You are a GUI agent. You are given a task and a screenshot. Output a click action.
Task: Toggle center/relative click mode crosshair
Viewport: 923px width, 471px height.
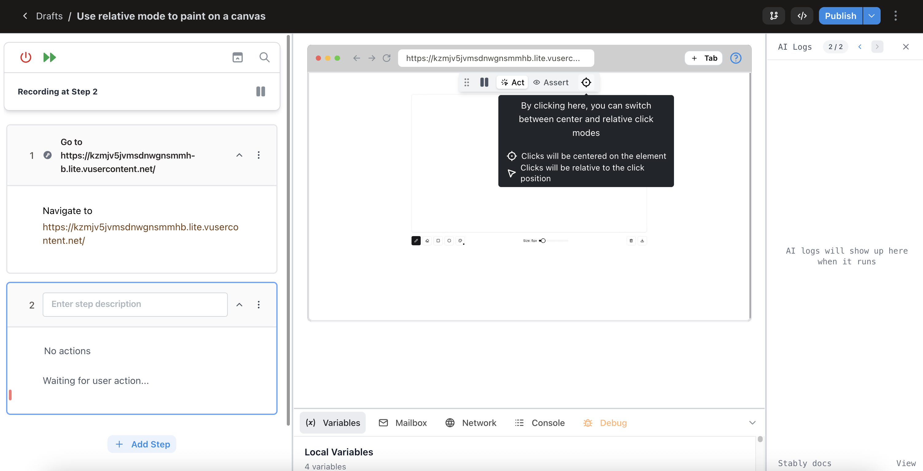point(586,83)
